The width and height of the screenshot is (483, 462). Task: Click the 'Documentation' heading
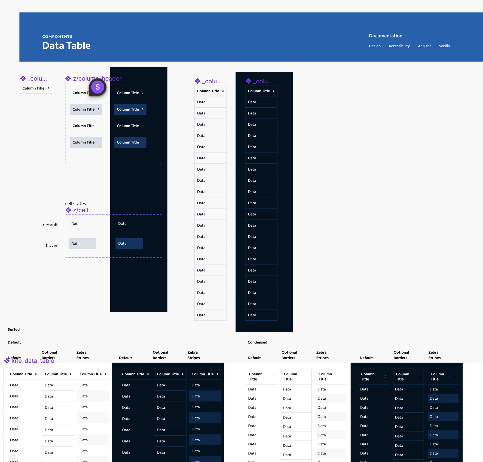pyautogui.click(x=386, y=36)
